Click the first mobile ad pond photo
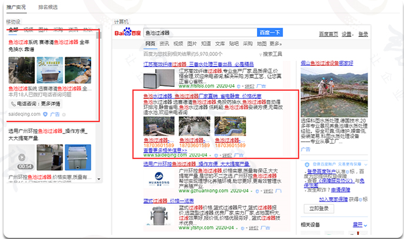The height and width of the screenshot is (239, 404). (x=22, y=70)
